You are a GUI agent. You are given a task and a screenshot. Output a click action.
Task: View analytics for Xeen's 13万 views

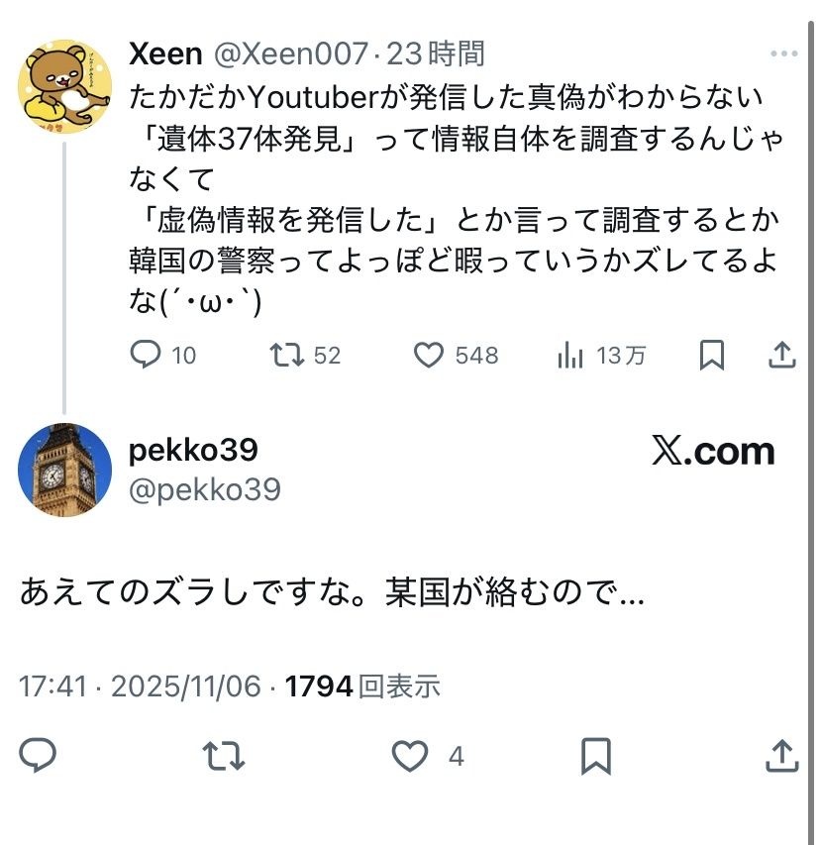[x=570, y=355]
